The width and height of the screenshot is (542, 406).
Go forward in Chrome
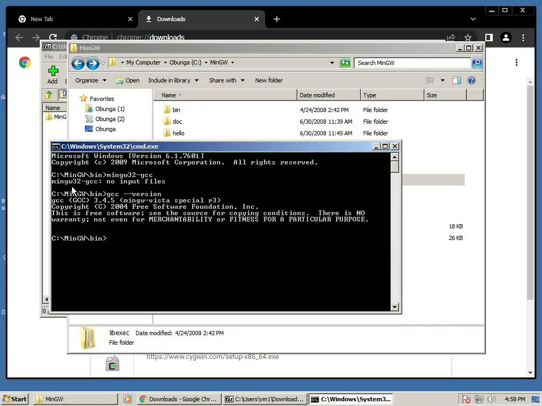(x=36, y=38)
